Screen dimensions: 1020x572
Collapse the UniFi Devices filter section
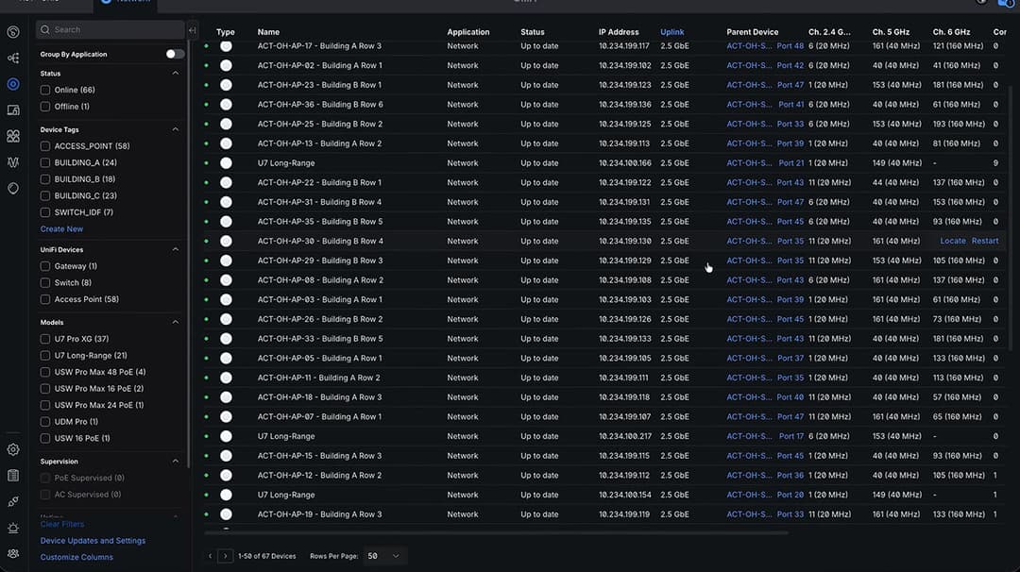(x=175, y=249)
